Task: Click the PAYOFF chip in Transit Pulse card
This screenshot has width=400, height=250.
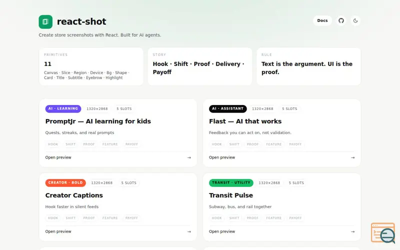Action: click(x=295, y=218)
